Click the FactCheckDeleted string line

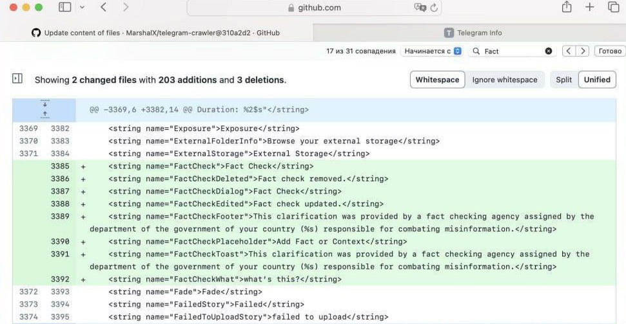coord(248,179)
